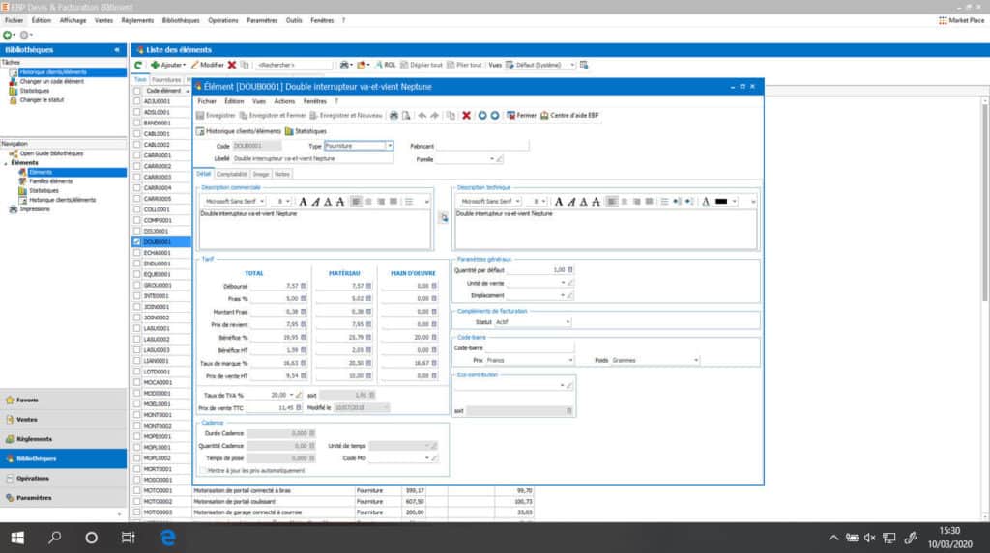The image size is (990, 553).
Task: Open the Règlements menu in main menu bar
Action: 137,19
